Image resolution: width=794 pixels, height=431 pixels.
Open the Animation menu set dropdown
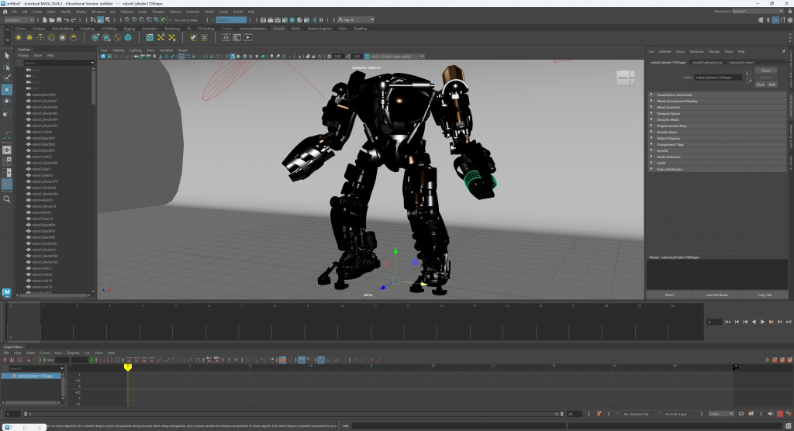(x=20, y=19)
